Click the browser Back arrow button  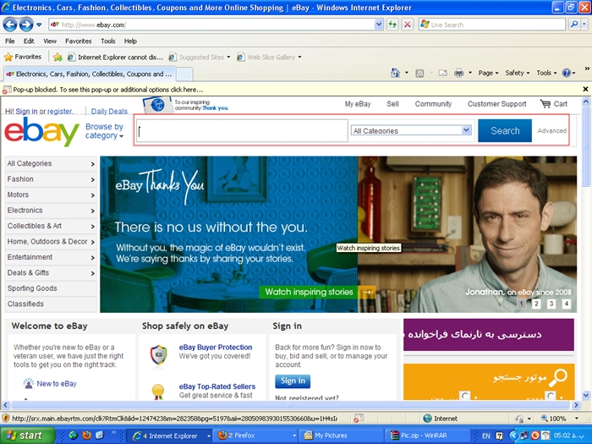[10, 25]
